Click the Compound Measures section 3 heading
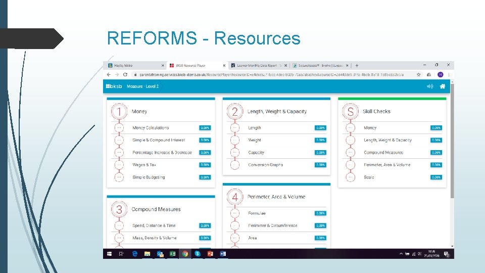 tap(156, 209)
